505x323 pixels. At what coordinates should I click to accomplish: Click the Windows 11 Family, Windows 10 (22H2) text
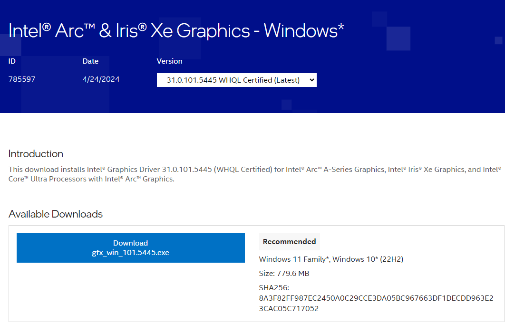tap(331, 259)
